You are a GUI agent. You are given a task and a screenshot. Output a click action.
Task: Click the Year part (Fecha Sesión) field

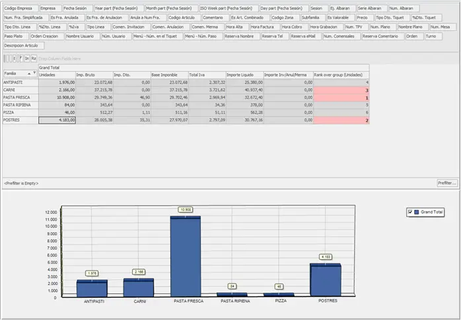[x=119, y=8]
